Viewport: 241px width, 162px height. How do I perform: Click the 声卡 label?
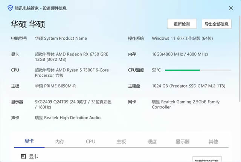[15, 118]
